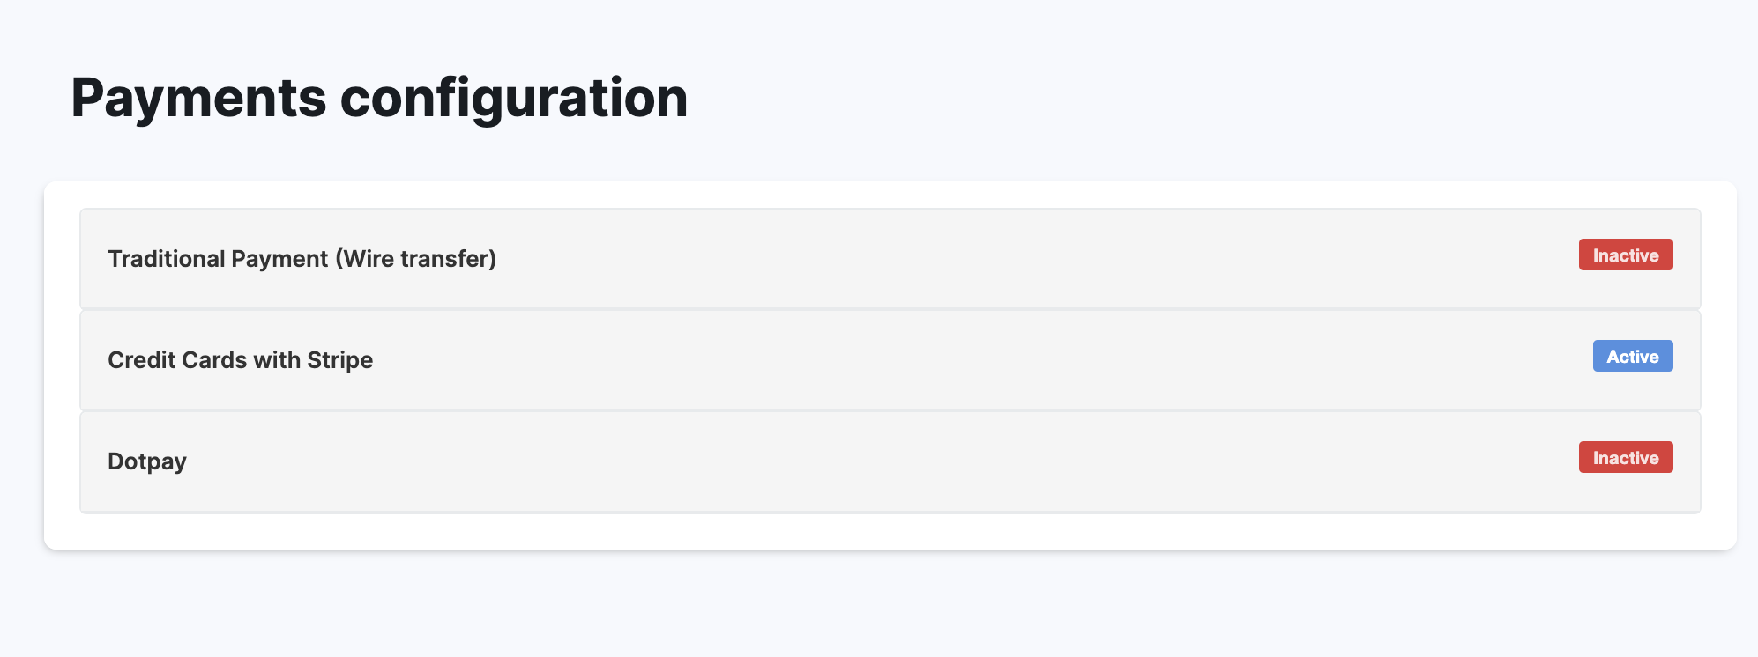Screen dimensions: 1758x657
Task: Click empty middle of the Dotpay row
Action: click(882, 461)
